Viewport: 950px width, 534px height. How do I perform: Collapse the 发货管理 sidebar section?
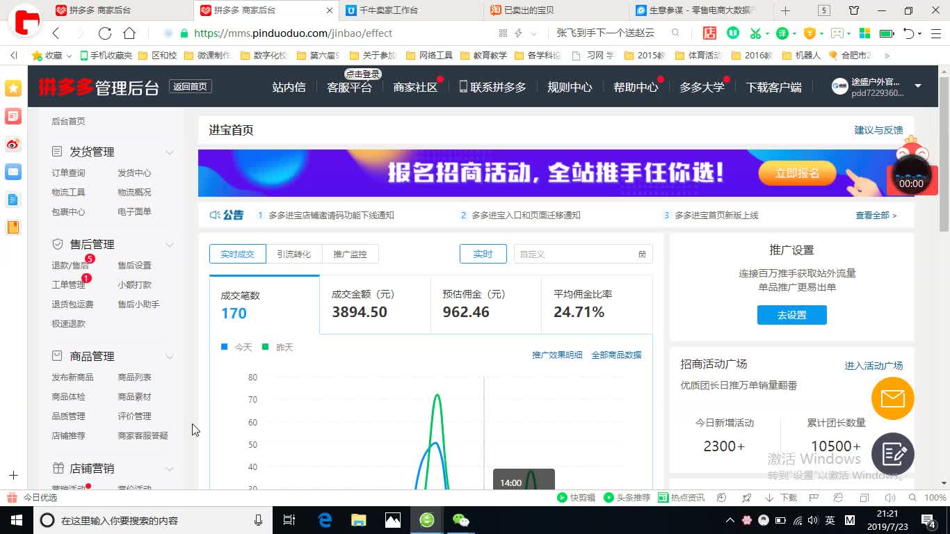pos(169,152)
